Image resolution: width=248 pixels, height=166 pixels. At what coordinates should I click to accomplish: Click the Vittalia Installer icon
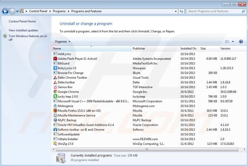click(55, 139)
